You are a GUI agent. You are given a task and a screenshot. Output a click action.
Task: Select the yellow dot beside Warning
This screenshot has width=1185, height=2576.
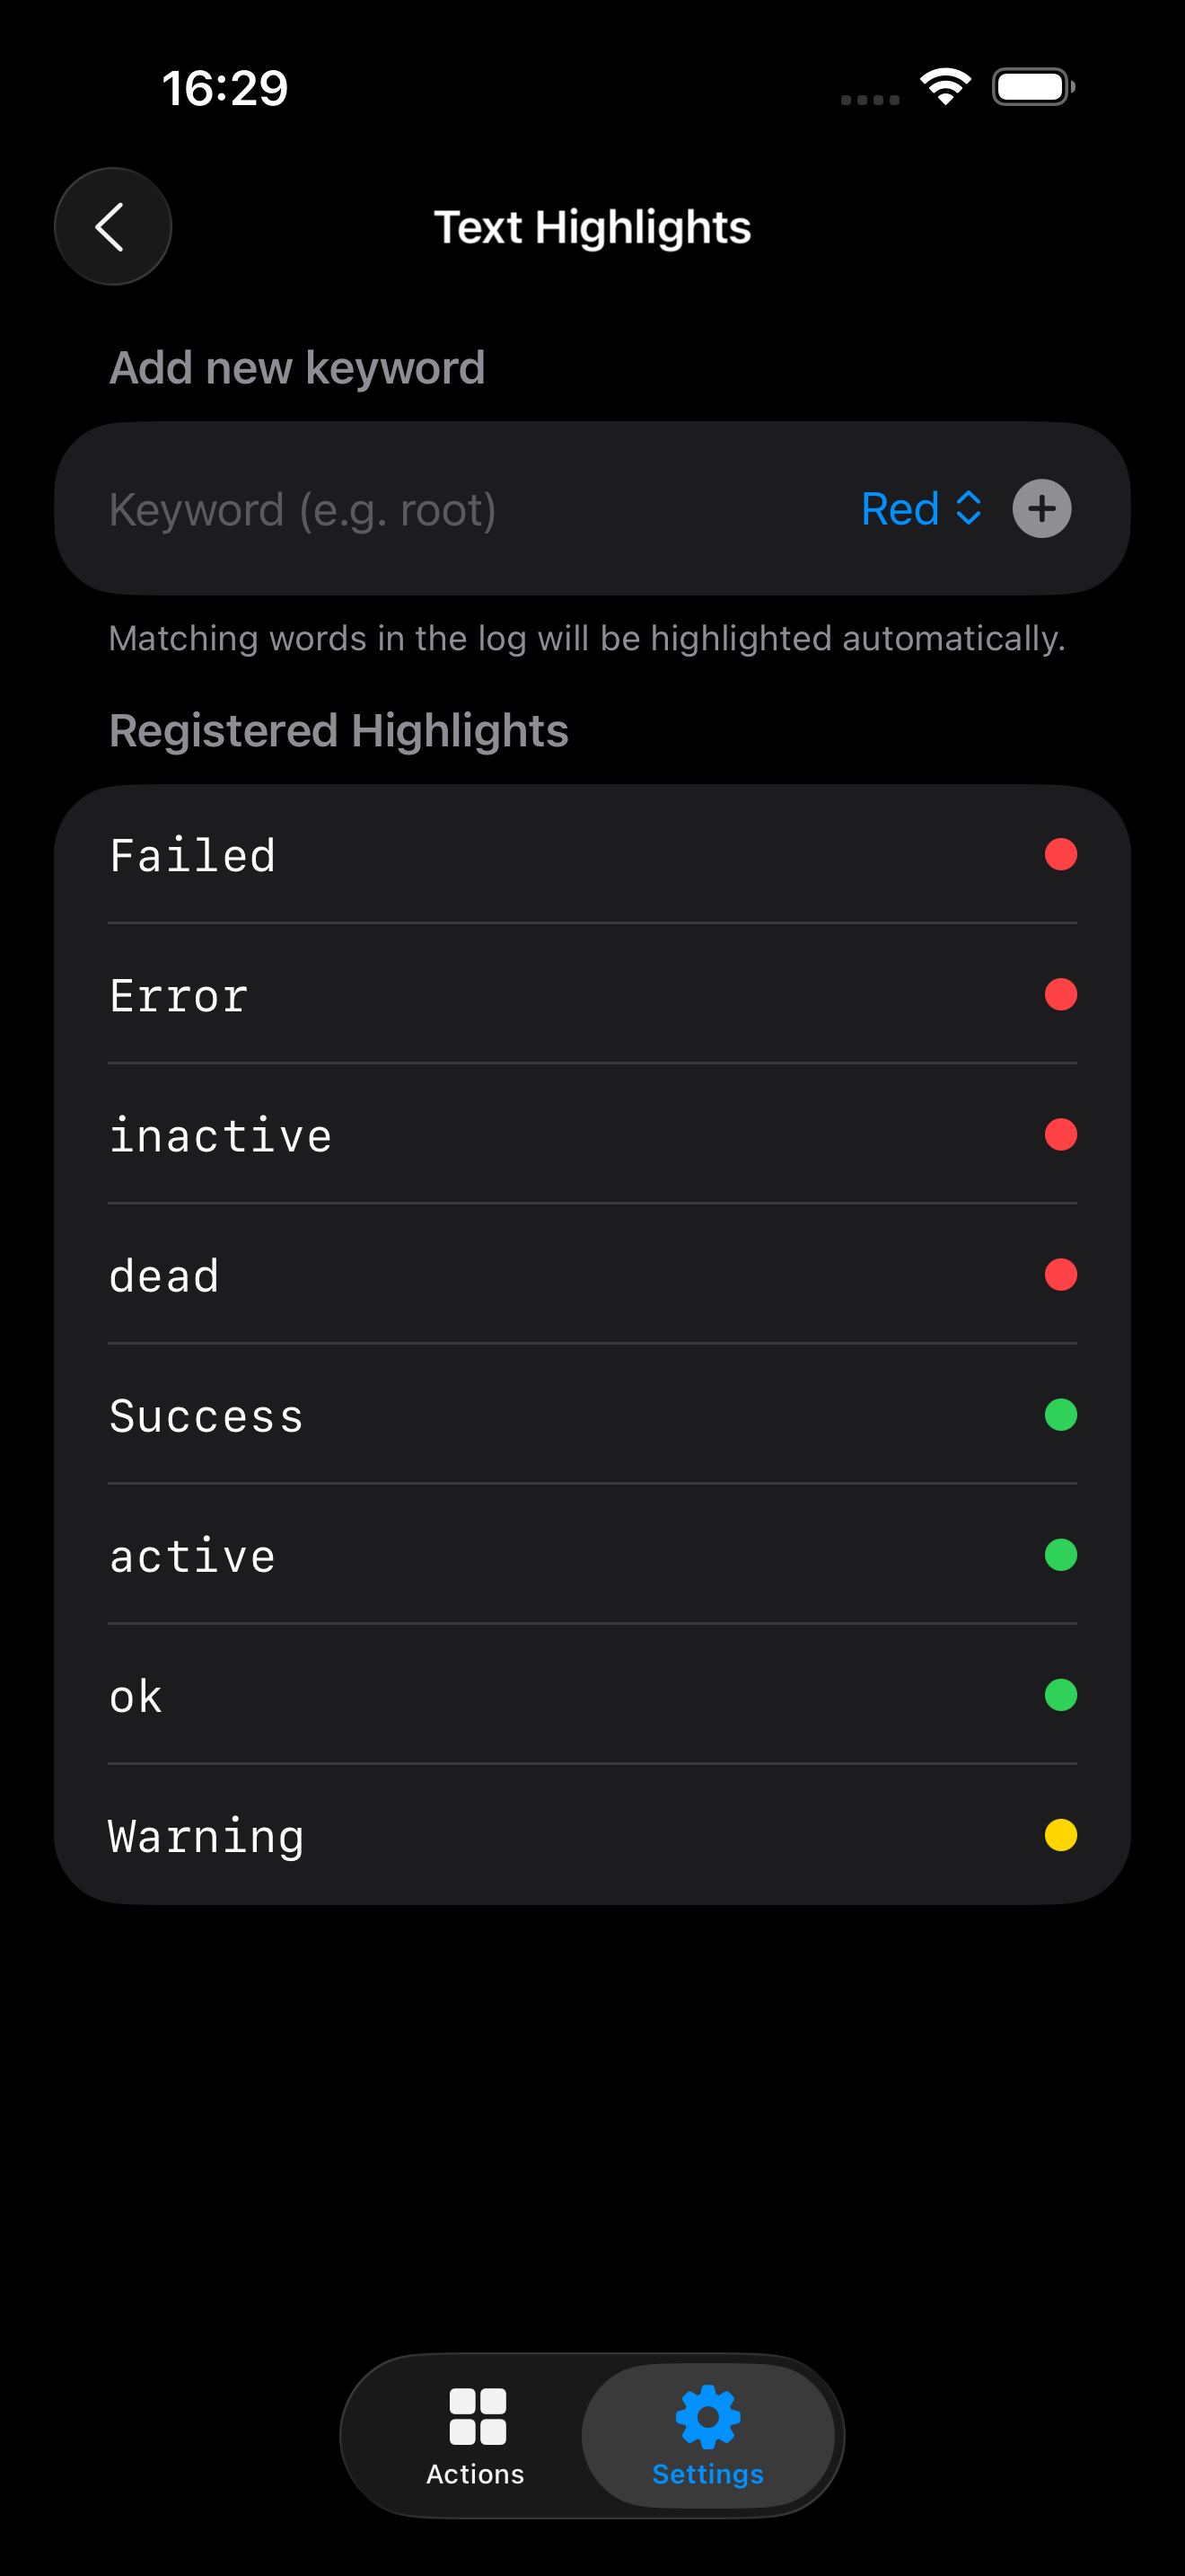point(1061,1835)
